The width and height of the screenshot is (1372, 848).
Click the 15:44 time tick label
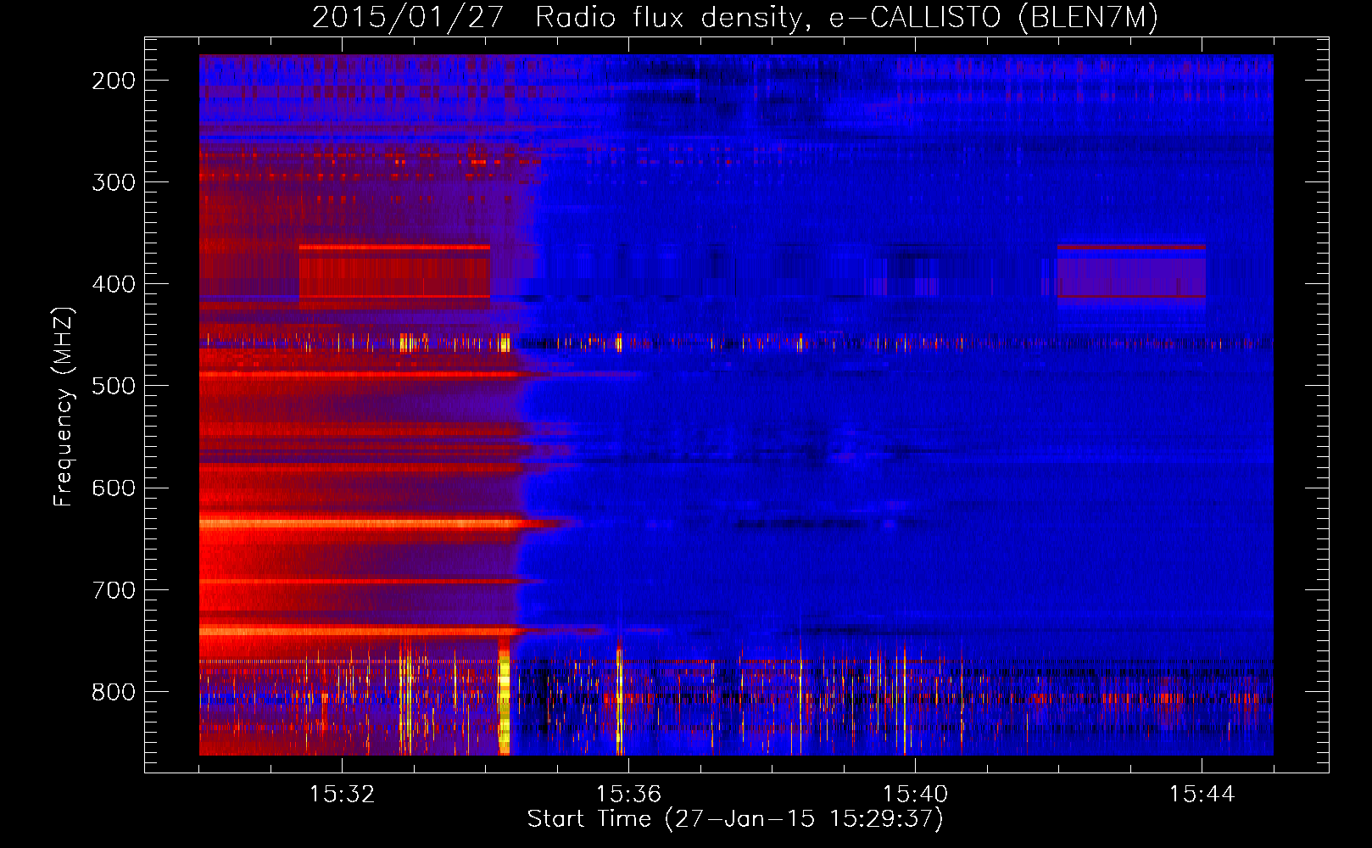(1202, 795)
